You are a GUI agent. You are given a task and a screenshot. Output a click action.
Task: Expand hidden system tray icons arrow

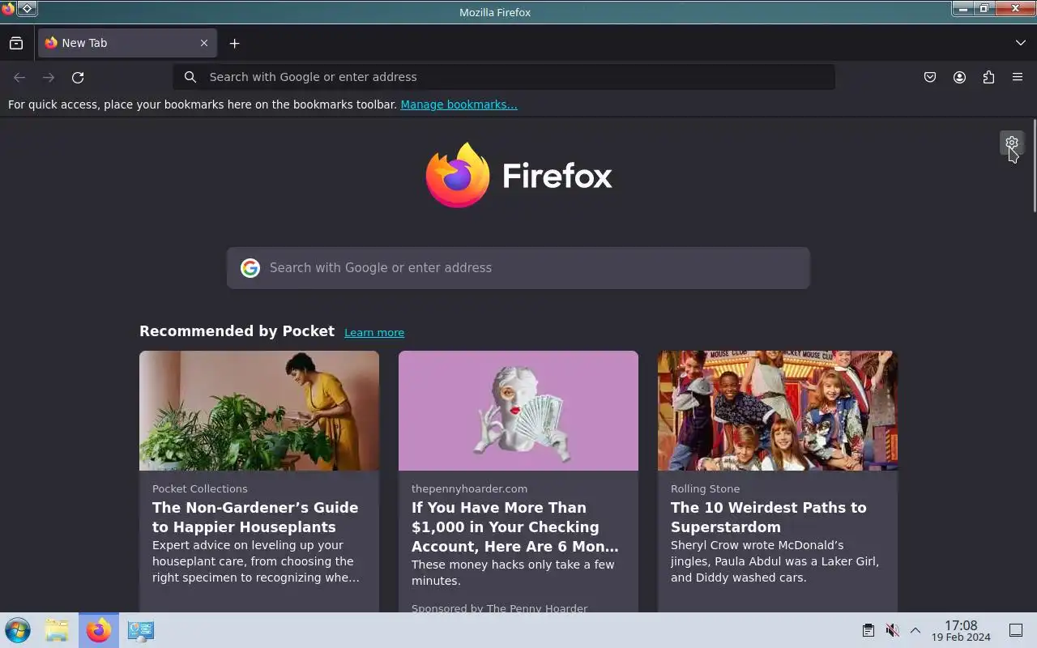[x=915, y=630]
